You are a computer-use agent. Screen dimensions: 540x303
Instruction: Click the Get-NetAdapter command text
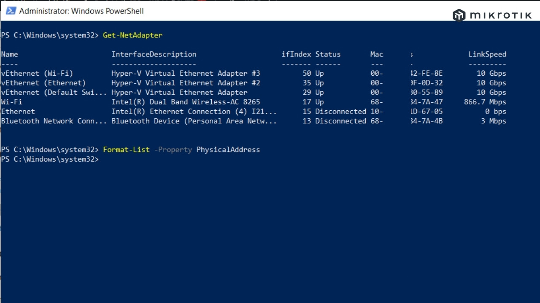(132, 35)
